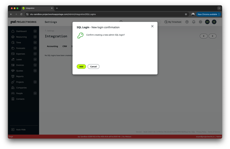Open the Reports sidebar icon
230x149 pixels.
pos(13,76)
